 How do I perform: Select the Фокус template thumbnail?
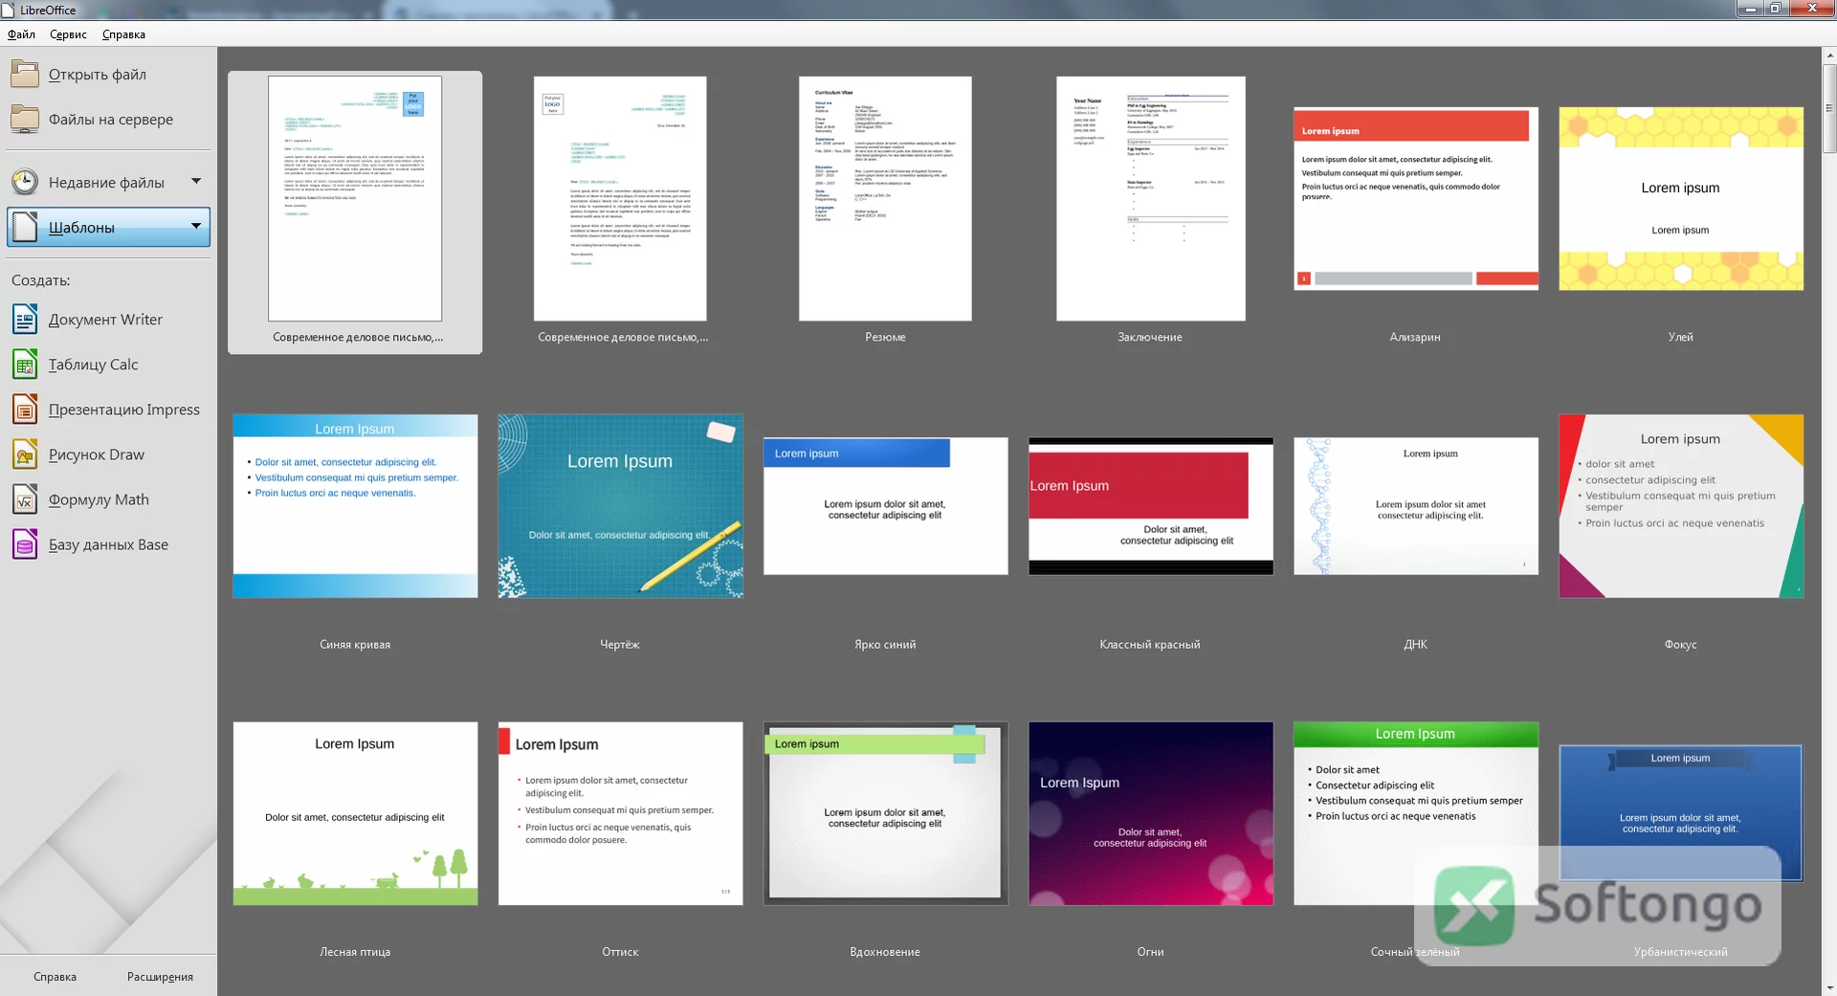pos(1681,506)
